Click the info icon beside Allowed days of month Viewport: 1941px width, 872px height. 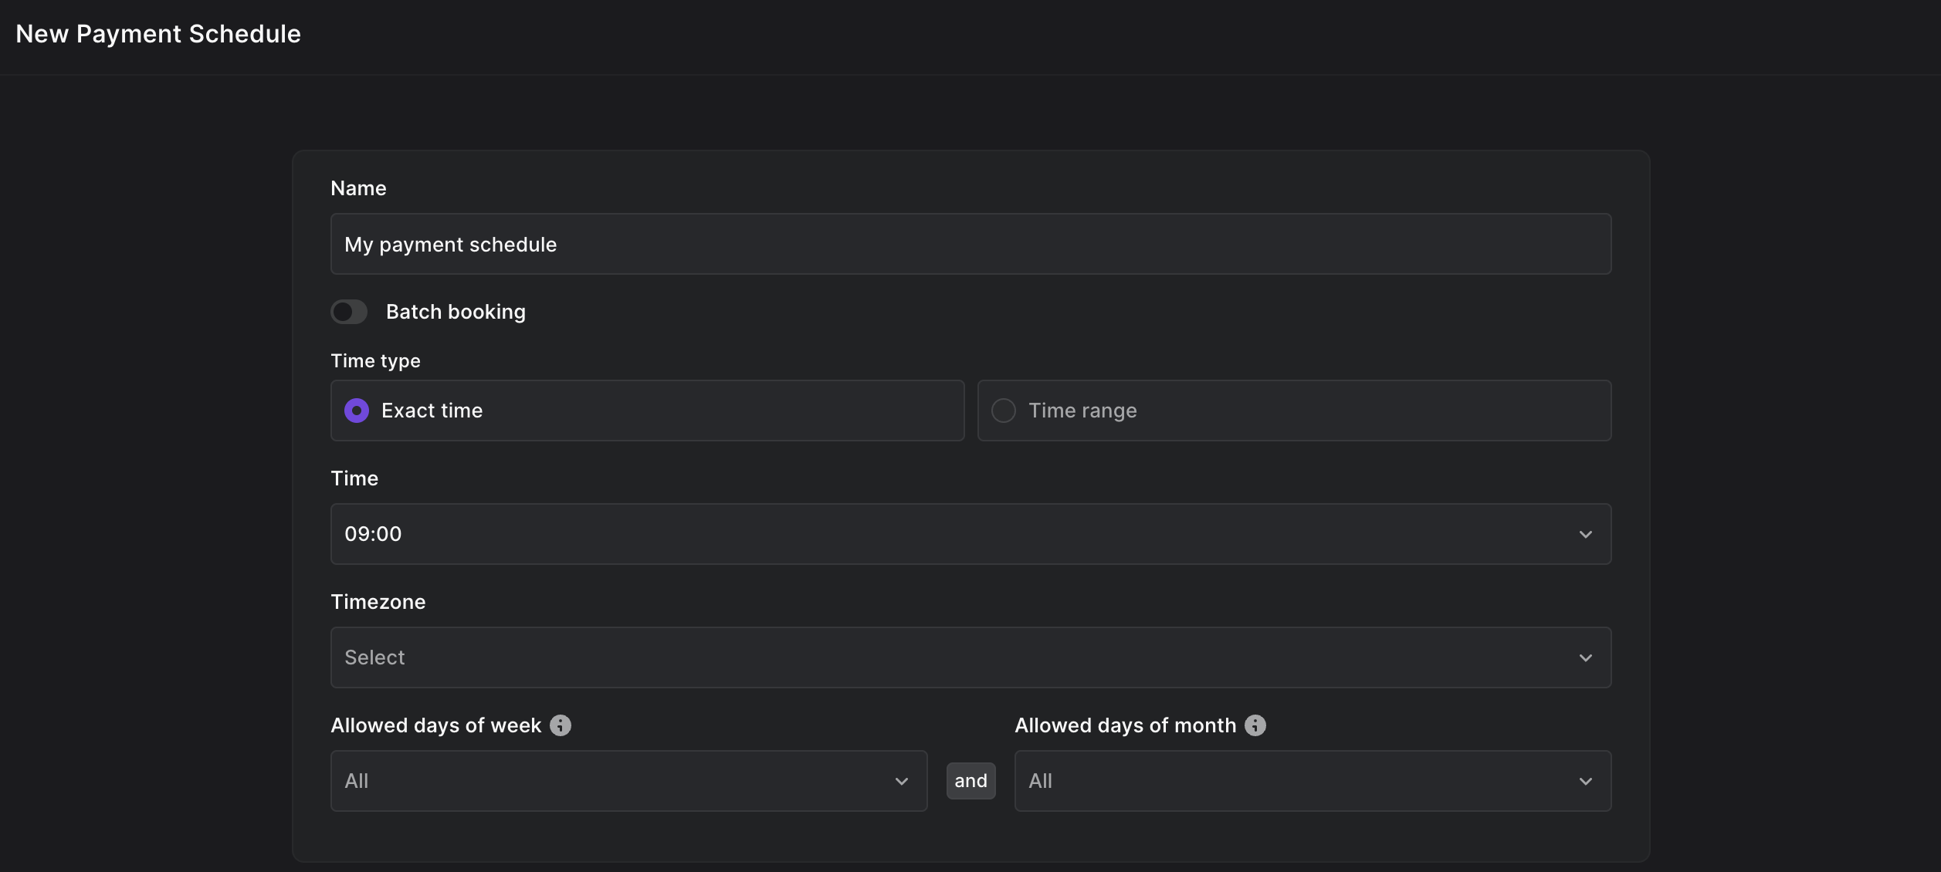[1255, 725]
